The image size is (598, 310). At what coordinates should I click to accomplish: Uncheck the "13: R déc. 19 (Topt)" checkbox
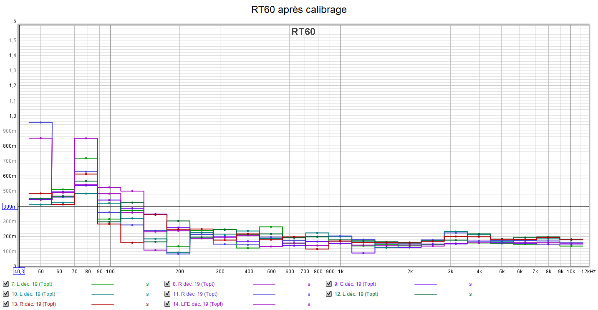pyautogui.click(x=6, y=304)
